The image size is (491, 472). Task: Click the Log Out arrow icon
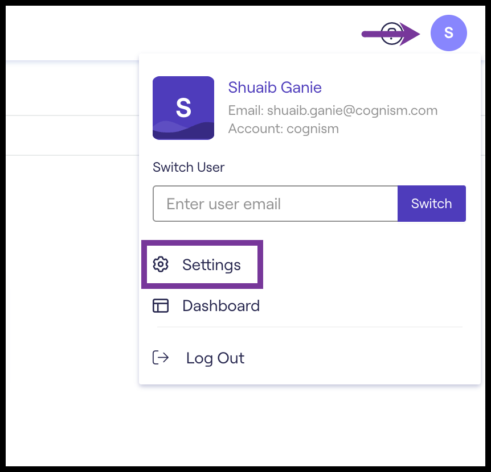tap(161, 358)
